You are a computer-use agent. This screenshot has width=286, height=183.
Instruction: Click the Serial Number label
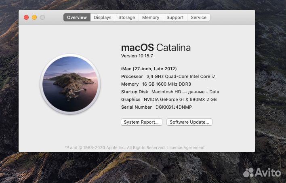(x=137, y=107)
